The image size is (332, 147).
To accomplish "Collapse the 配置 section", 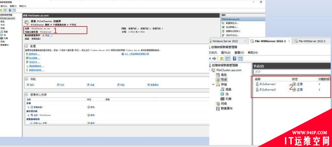I will pyautogui.click(x=27, y=46).
